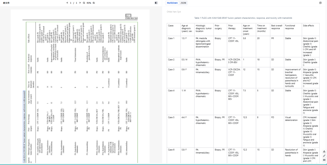Go to the last page arrow
Screen dimensions: 327x165
click(x=80, y=3)
